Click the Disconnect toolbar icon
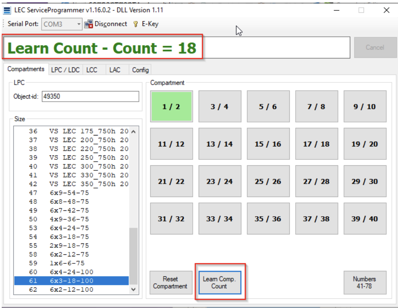398x308 pixels. pyautogui.click(x=89, y=24)
